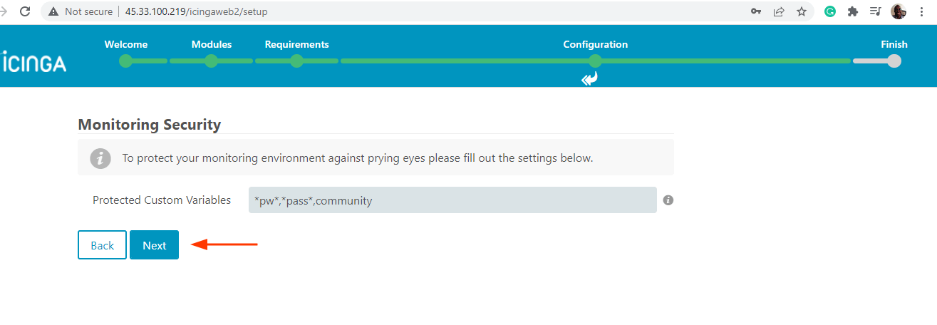Click the double-arrow icon under Configuration
937x325 pixels.
pyautogui.click(x=589, y=78)
